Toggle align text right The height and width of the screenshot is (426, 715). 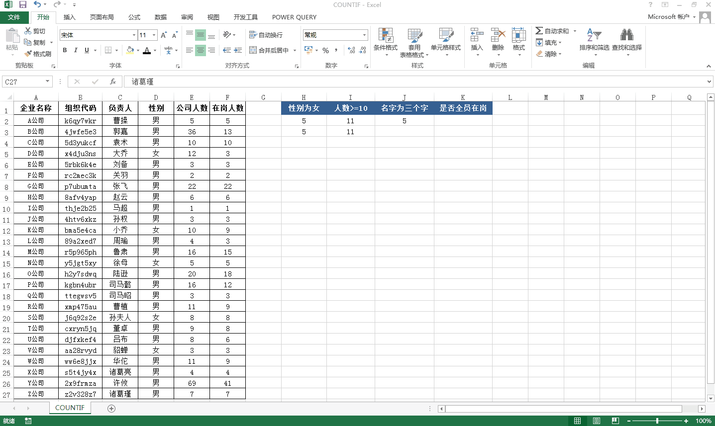211,50
